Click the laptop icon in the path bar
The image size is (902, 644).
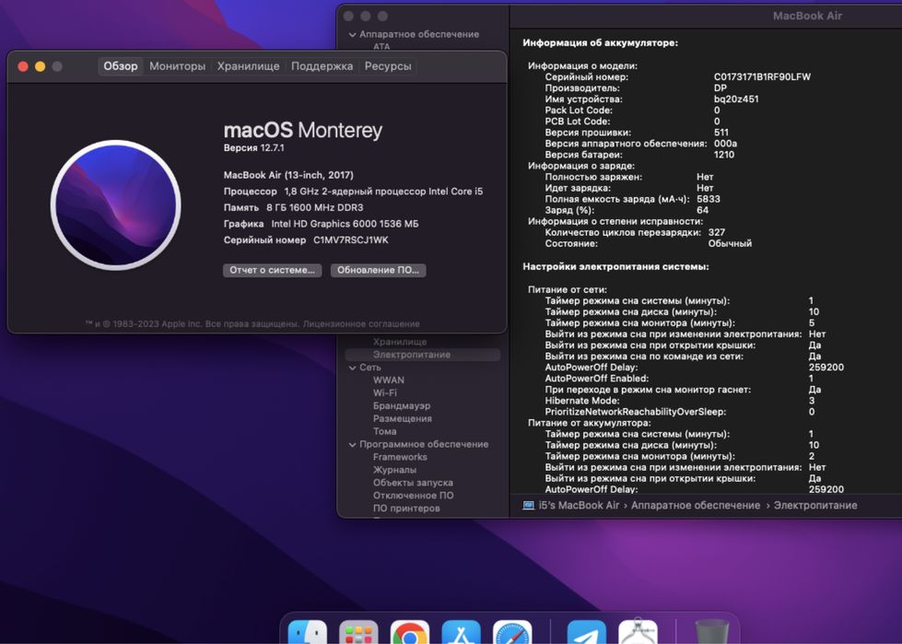point(528,506)
